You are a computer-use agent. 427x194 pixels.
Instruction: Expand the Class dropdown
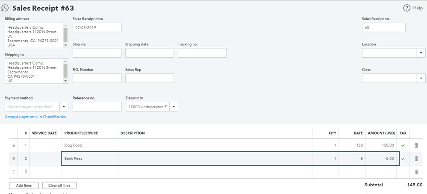tap(421, 78)
